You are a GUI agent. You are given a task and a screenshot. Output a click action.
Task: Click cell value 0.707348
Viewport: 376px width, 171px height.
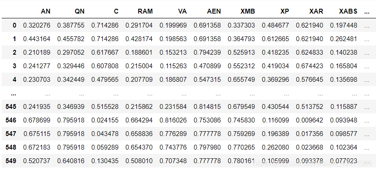click(x=173, y=161)
